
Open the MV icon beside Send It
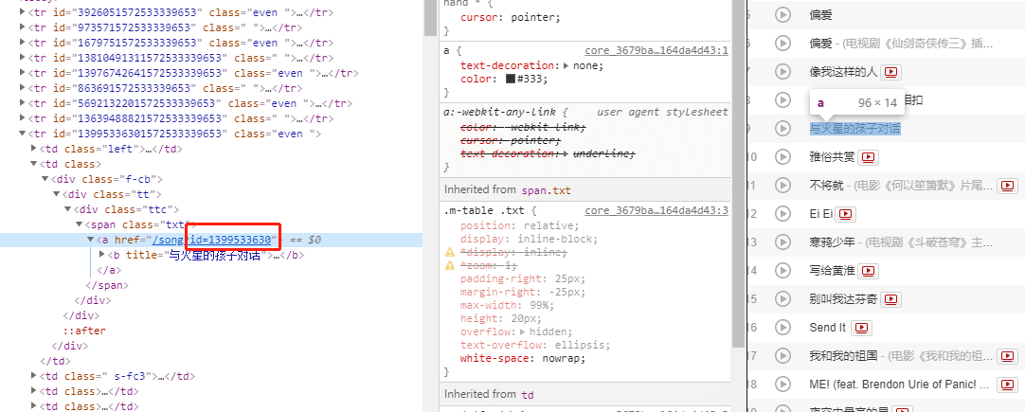(860, 328)
